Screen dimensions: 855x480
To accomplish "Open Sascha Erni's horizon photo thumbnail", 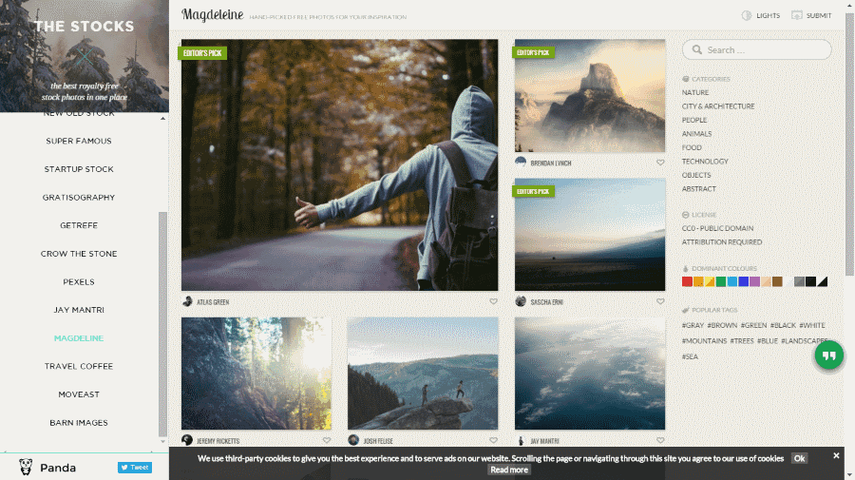I will 590,235.
